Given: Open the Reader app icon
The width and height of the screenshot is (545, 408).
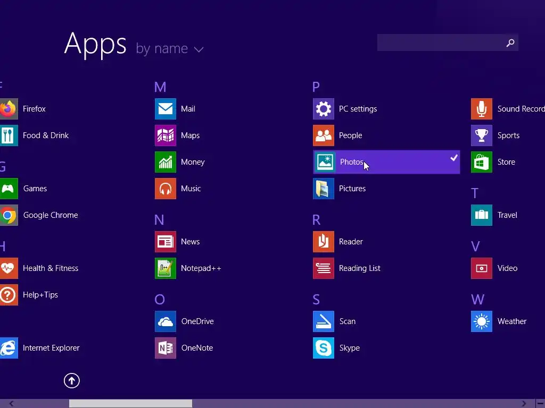Looking at the screenshot, I should click(324, 242).
